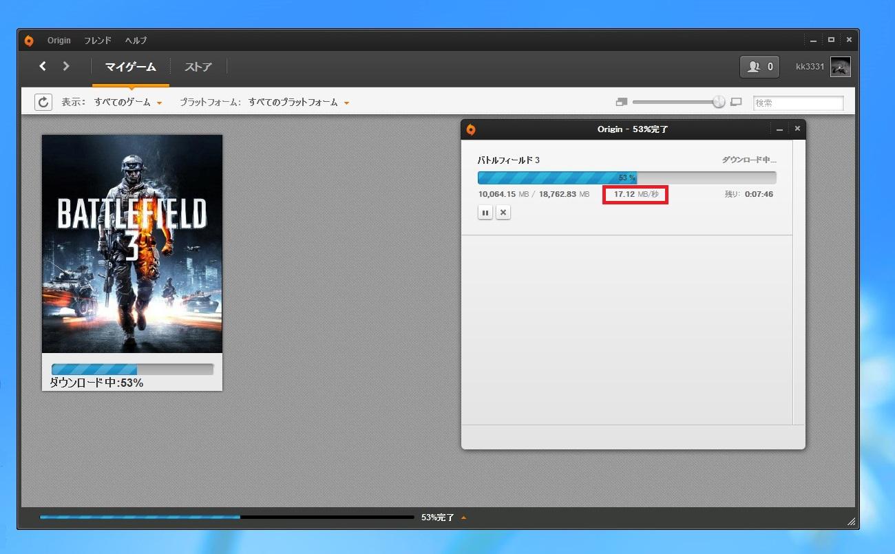
Task: Click the 53 % download progress bar
Action: click(x=627, y=178)
